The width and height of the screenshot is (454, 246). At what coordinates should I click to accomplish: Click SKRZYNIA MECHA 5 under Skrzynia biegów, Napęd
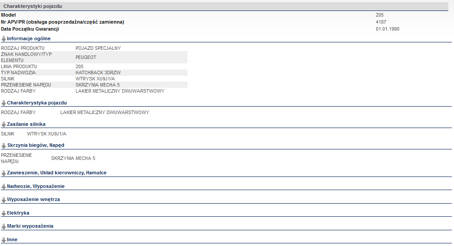point(73,158)
